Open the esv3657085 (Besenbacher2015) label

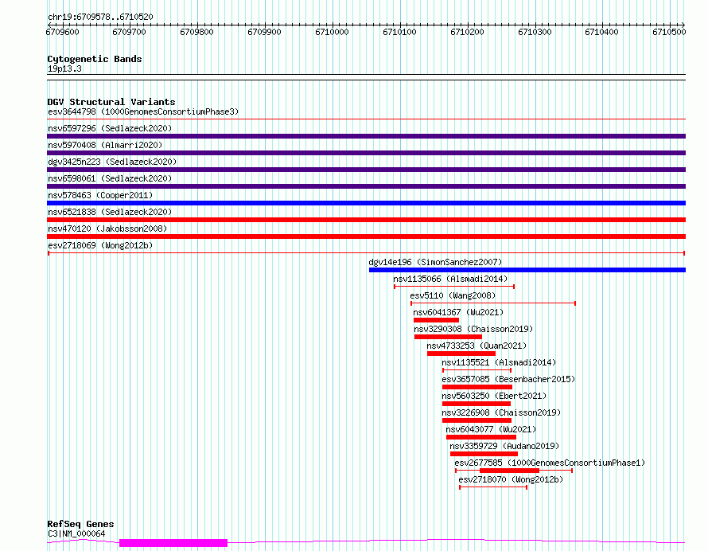pyautogui.click(x=508, y=379)
